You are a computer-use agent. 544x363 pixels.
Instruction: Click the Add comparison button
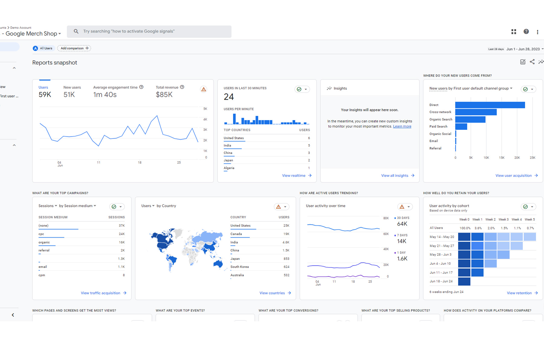pyautogui.click(x=74, y=48)
